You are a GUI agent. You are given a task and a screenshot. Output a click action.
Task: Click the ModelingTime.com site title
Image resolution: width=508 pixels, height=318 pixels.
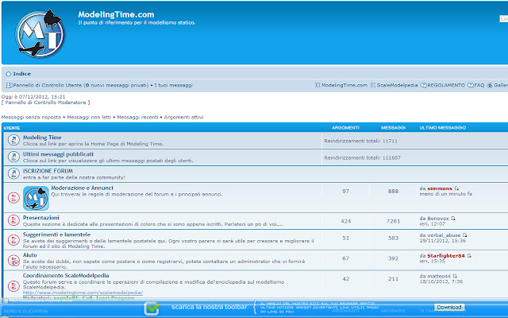click(116, 14)
